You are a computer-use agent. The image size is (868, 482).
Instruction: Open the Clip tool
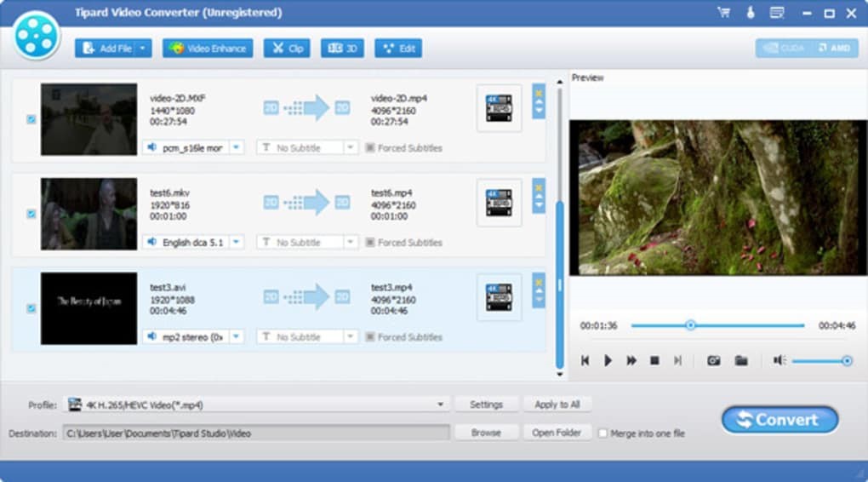[287, 49]
